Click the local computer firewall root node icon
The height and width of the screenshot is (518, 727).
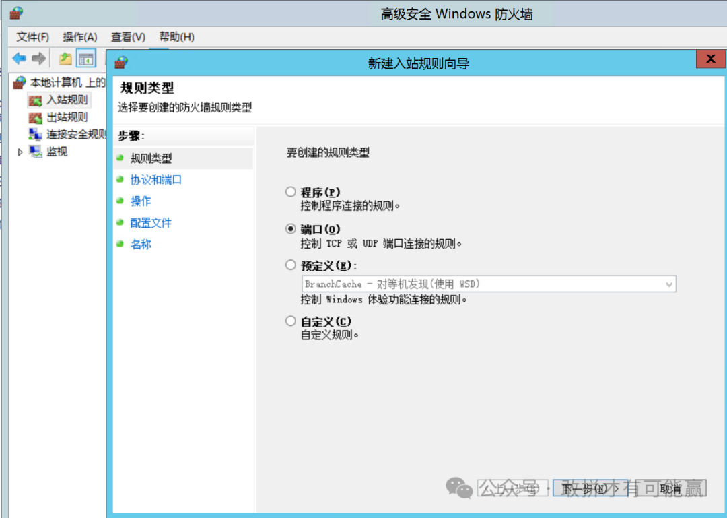pyautogui.click(x=20, y=83)
